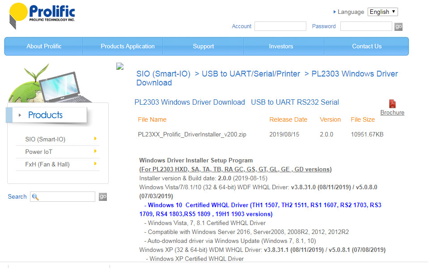This screenshot has width=428, height=268.
Task: Click the File Name column header
Action: coord(152,119)
